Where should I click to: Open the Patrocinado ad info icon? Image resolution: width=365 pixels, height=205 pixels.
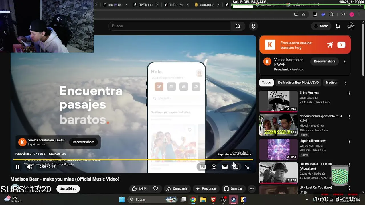[x=34, y=154]
